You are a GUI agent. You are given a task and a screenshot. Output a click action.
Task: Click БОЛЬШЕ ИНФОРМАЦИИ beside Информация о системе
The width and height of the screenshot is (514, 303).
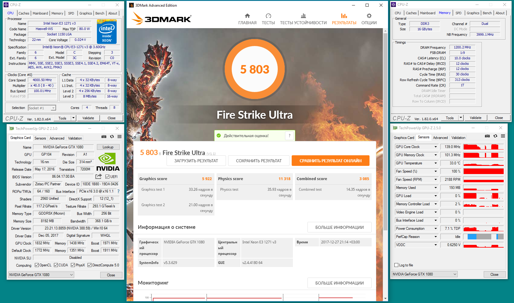[x=340, y=227]
